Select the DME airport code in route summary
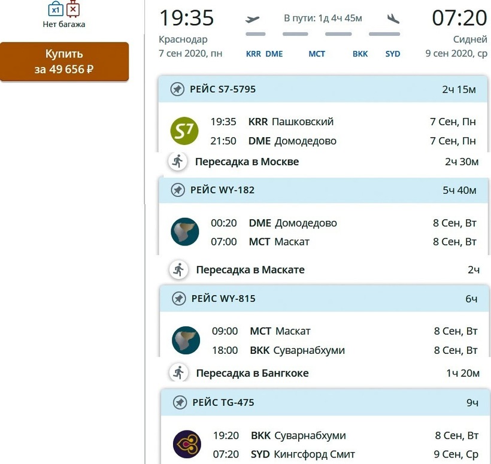This screenshot has height=464, width=491. (274, 54)
